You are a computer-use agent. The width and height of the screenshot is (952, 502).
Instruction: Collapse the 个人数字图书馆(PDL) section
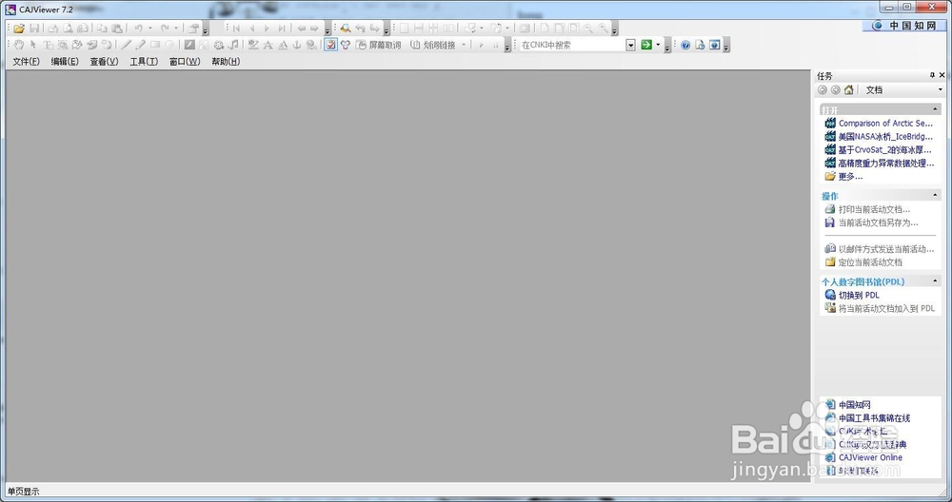[936, 281]
